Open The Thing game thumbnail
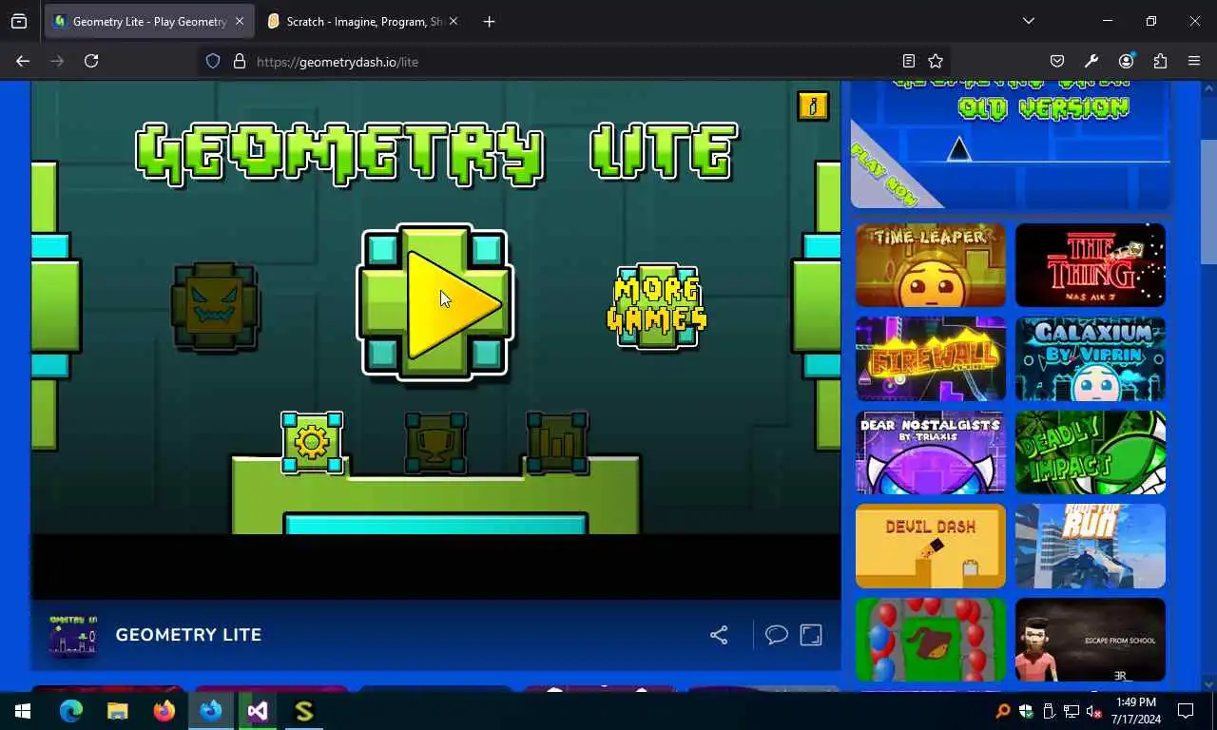Image resolution: width=1217 pixels, height=730 pixels. point(1091,265)
